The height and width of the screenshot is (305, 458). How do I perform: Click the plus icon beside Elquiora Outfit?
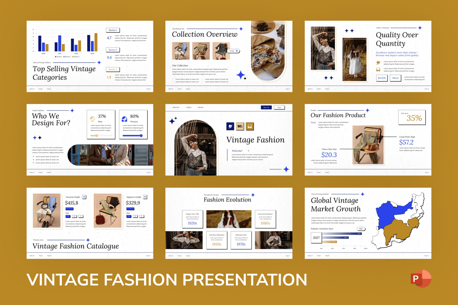(145, 197)
